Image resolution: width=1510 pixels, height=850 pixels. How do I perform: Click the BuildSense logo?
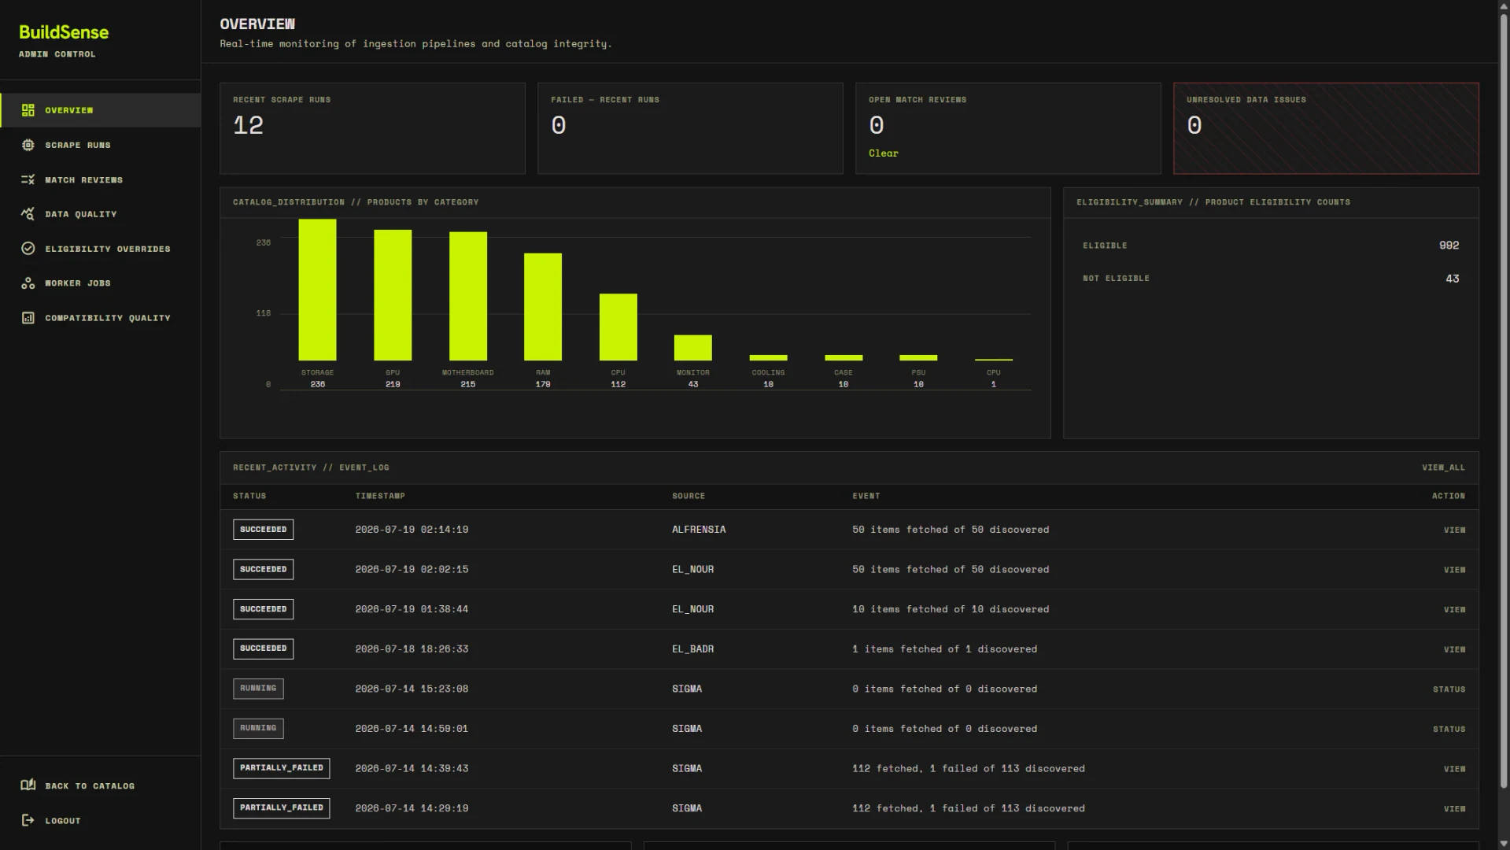pyautogui.click(x=64, y=32)
